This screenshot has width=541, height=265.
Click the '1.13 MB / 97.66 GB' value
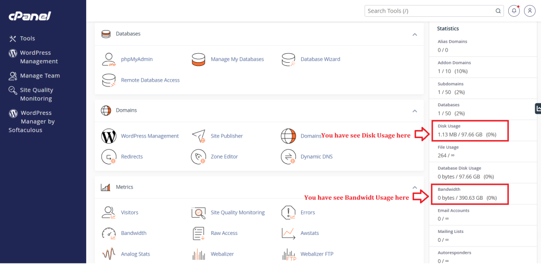[x=460, y=134]
